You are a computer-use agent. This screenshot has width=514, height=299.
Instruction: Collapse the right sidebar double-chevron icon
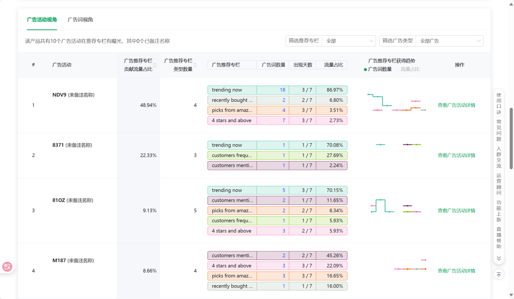(x=499, y=259)
